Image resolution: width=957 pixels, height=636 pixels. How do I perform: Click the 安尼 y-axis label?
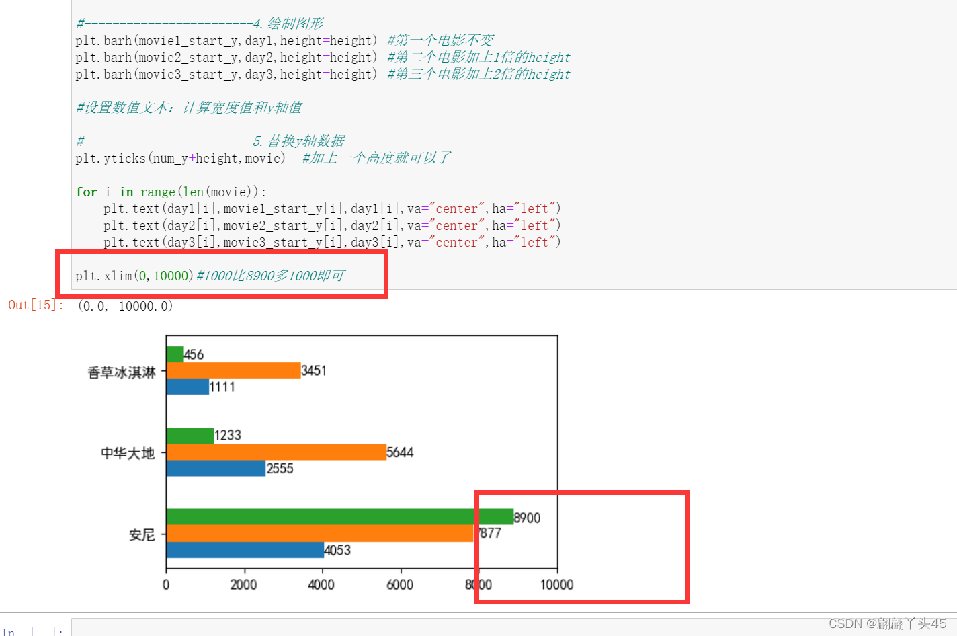[142, 535]
